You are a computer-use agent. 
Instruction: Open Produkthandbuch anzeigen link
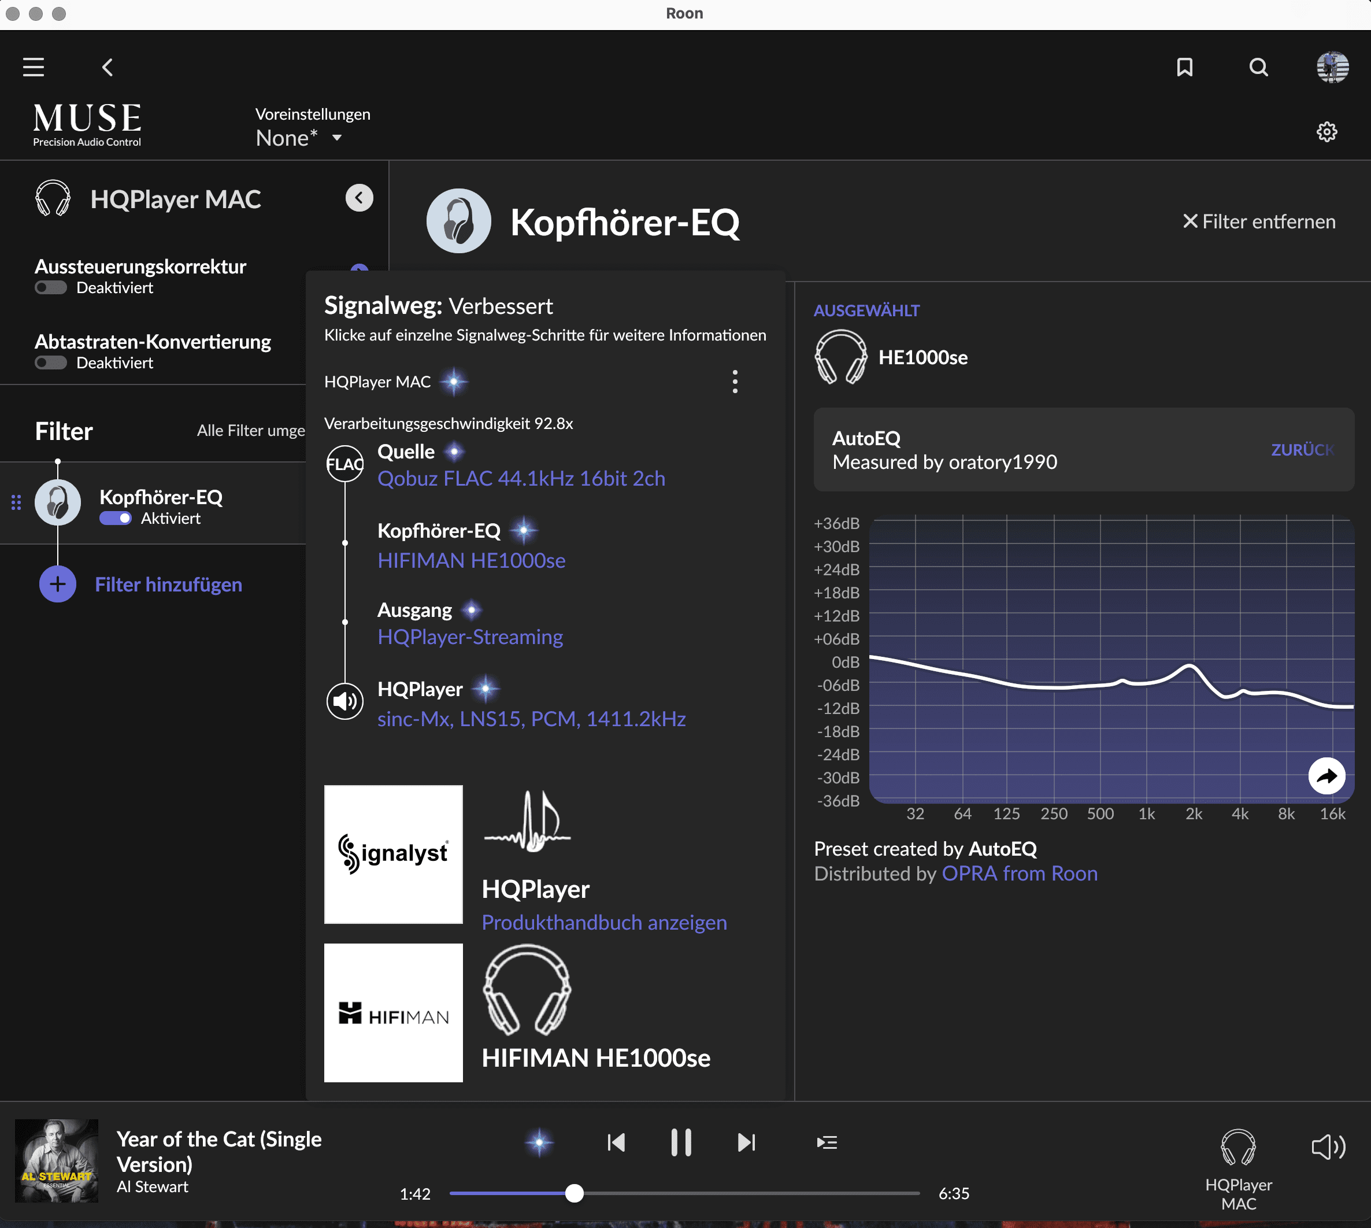[604, 922]
